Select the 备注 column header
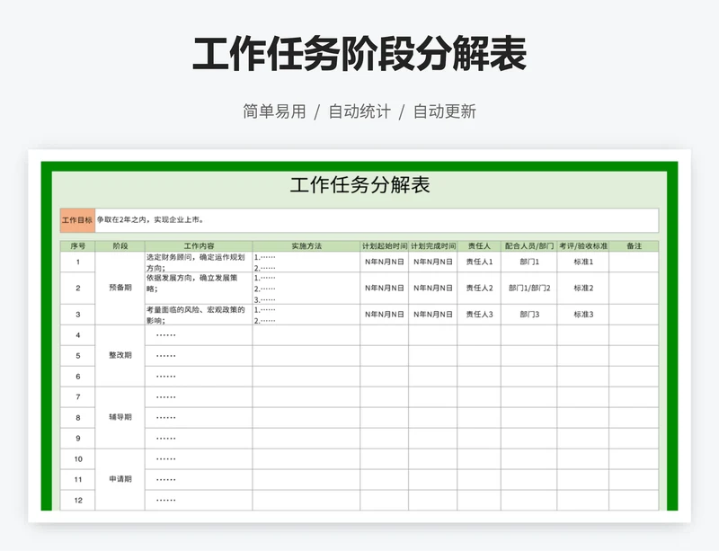The height and width of the screenshot is (551, 719). tap(635, 246)
